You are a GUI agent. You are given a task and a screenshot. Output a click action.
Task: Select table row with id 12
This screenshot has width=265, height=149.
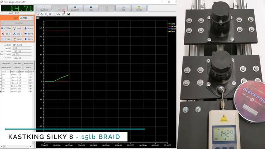[17, 80]
